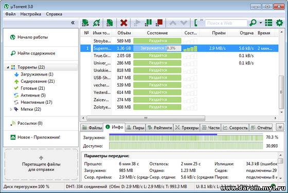Viewport: 288px width, 193px height.
Task: Open Preferences via green gear icon
Action: point(279,23)
